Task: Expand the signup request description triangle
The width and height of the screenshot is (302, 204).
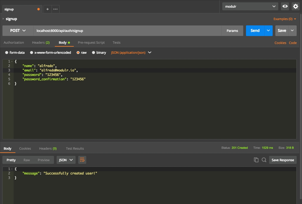Action: (3, 19)
